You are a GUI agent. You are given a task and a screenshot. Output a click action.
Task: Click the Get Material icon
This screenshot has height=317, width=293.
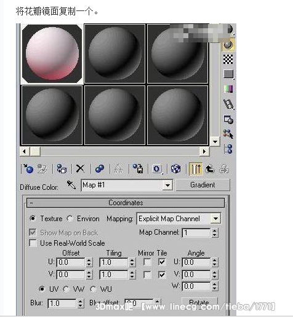pos(28,169)
